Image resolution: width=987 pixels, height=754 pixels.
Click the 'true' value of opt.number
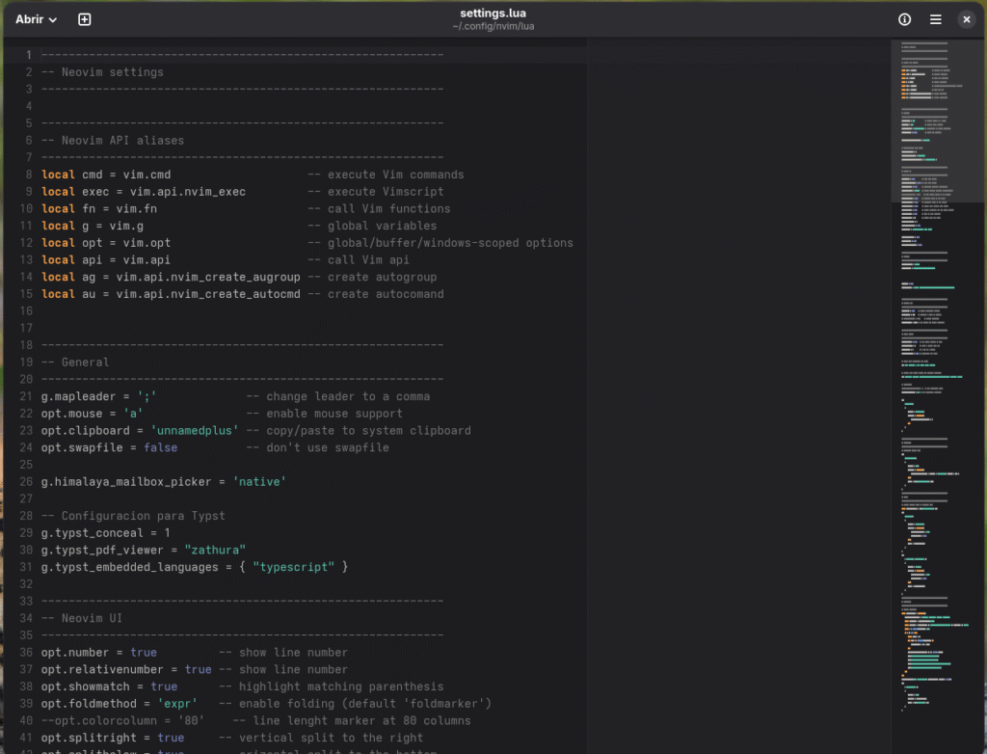(x=143, y=653)
